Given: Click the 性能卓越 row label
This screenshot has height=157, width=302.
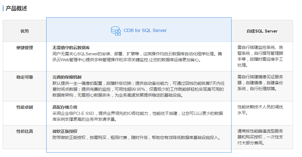Looking at the screenshot, I should coord(25,107).
